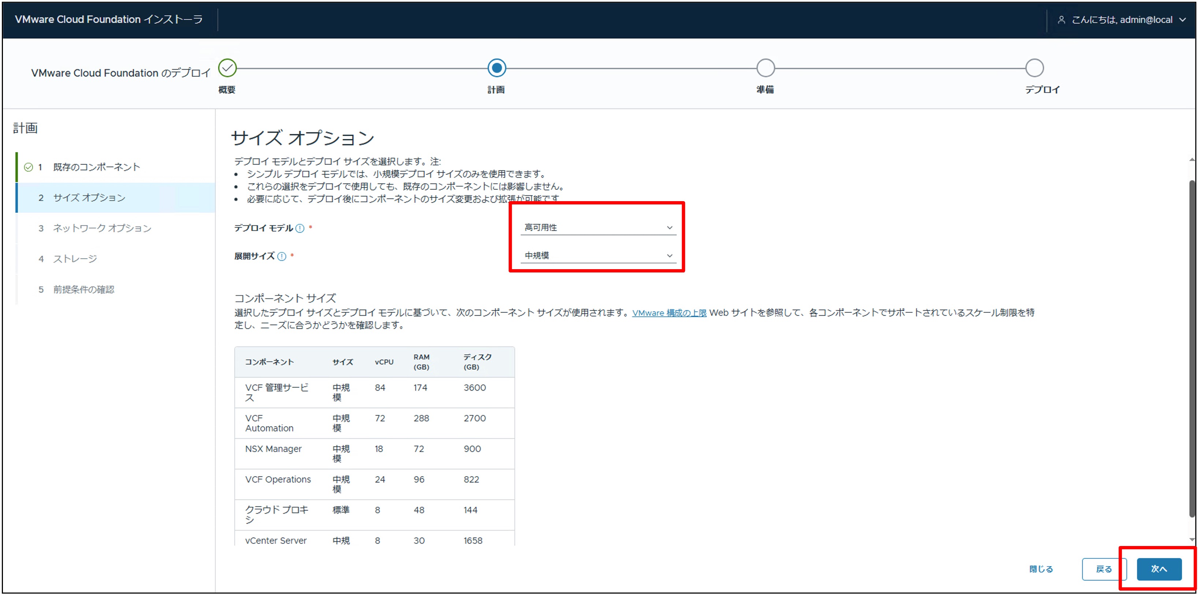Click the VCF 管理サービス row name

pos(277,392)
